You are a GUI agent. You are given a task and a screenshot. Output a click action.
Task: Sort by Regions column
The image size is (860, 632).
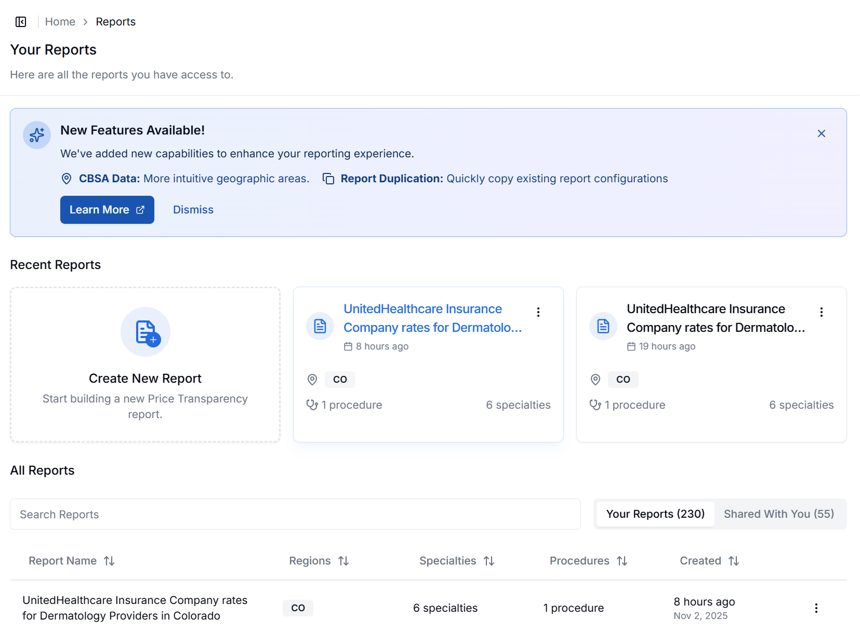(x=319, y=561)
